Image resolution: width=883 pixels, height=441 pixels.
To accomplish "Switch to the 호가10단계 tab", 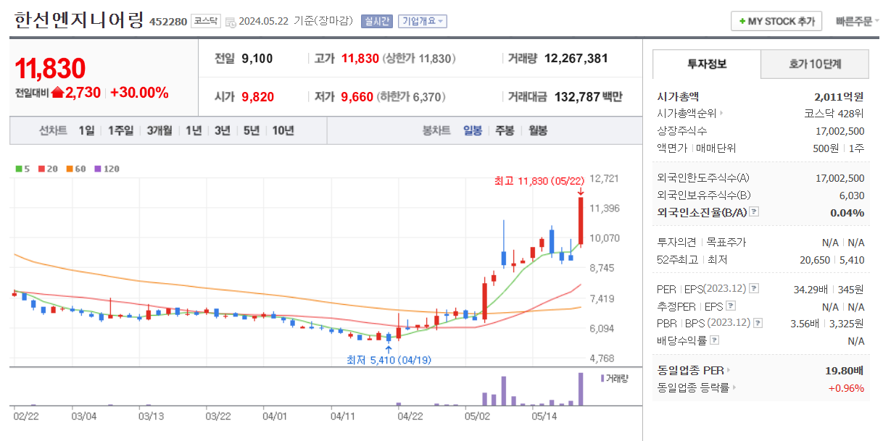I will coord(815,64).
